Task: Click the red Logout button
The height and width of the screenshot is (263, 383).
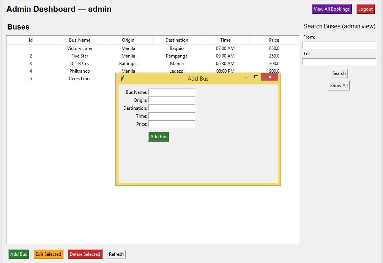Action: point(366,9)
